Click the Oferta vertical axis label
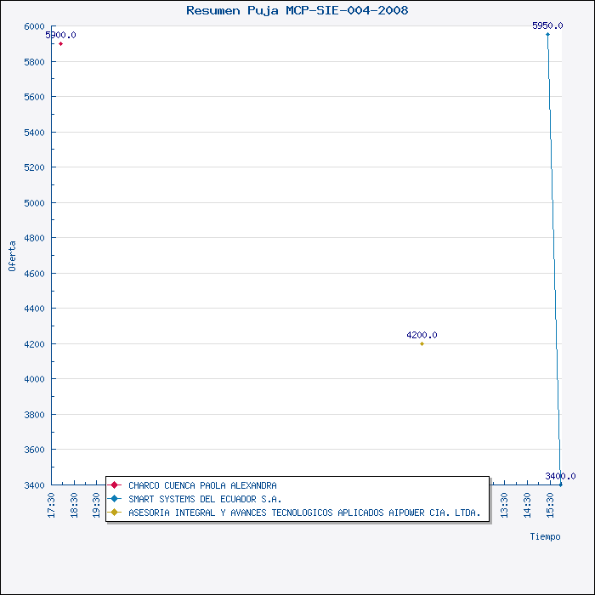The image size is (595, 595). [x=12, y=256]
